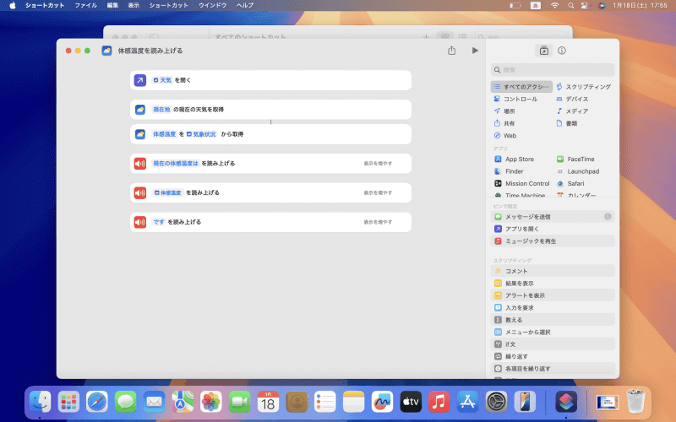Open the shortcut details info icon

[x=562, y=51]
